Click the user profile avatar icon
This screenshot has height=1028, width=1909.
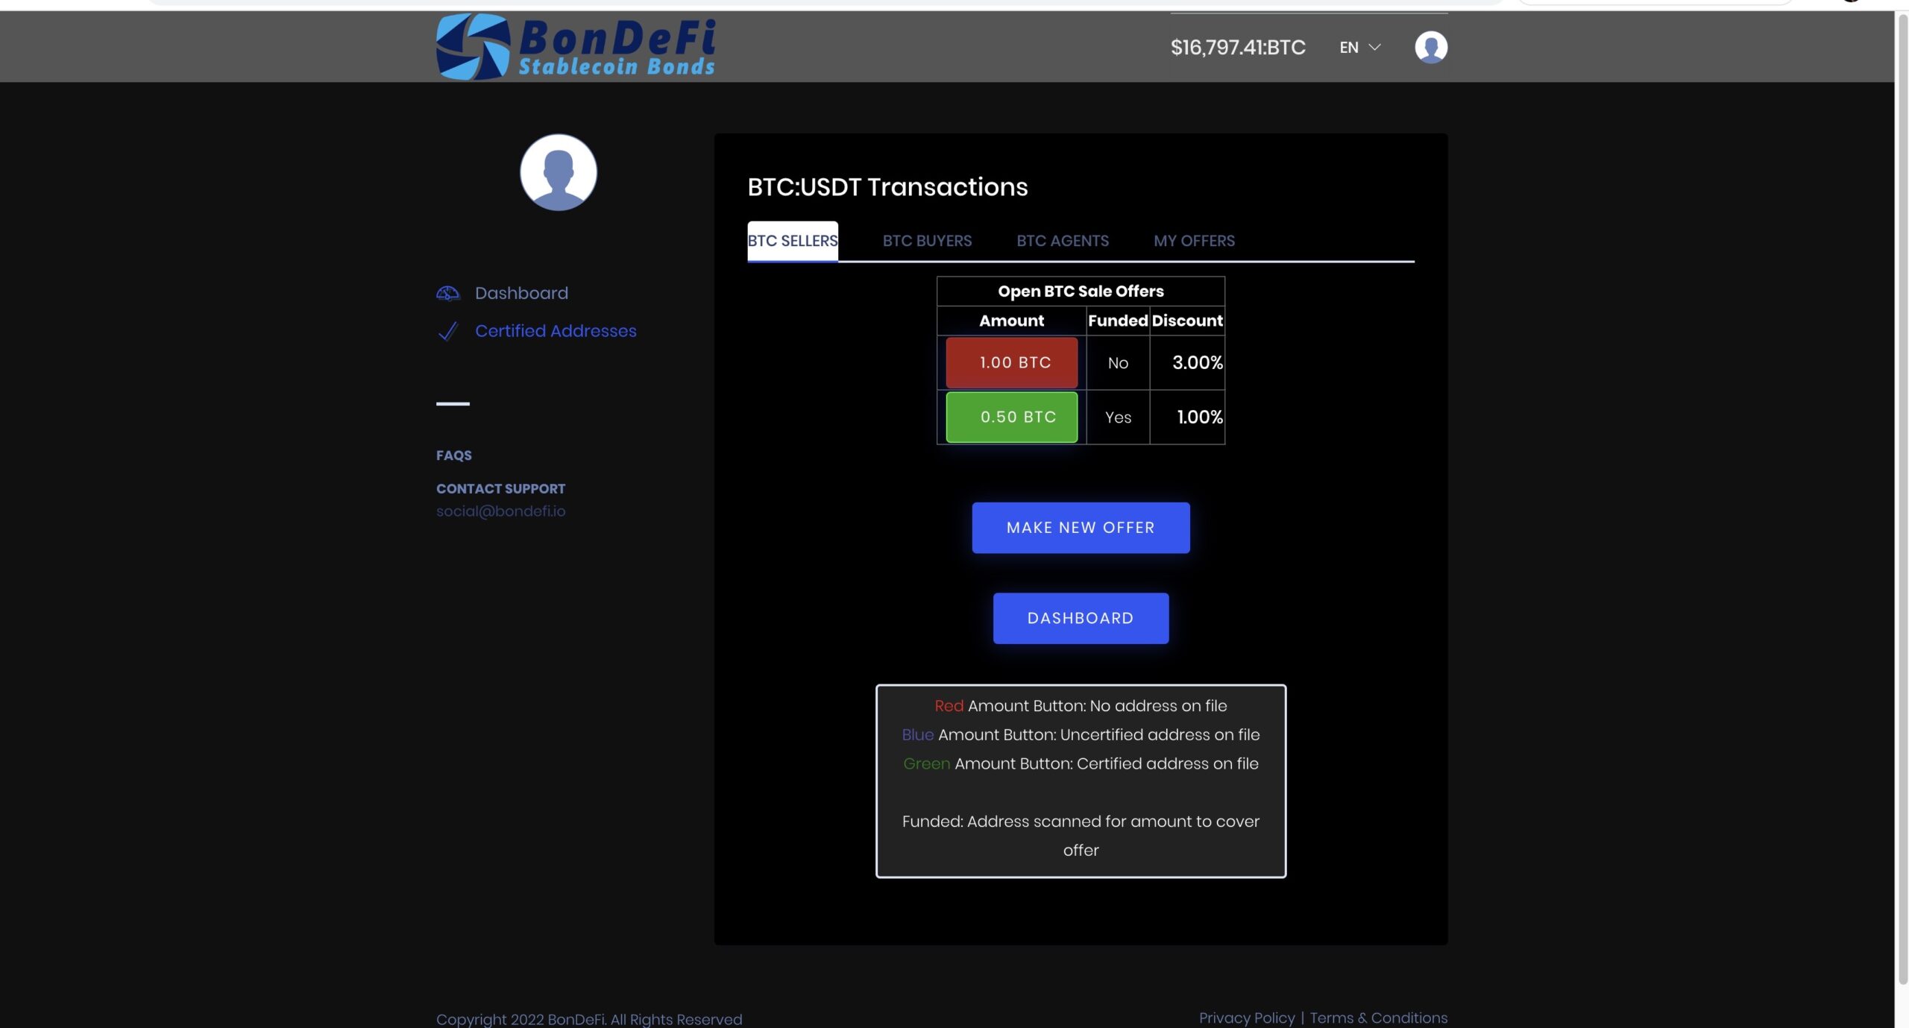click(x=1430, y=45)
